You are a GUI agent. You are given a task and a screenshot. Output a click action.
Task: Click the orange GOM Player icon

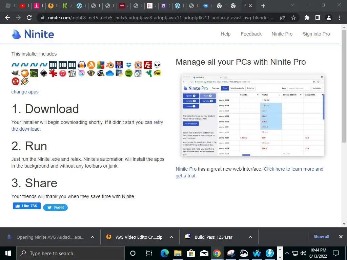[25, 73]
